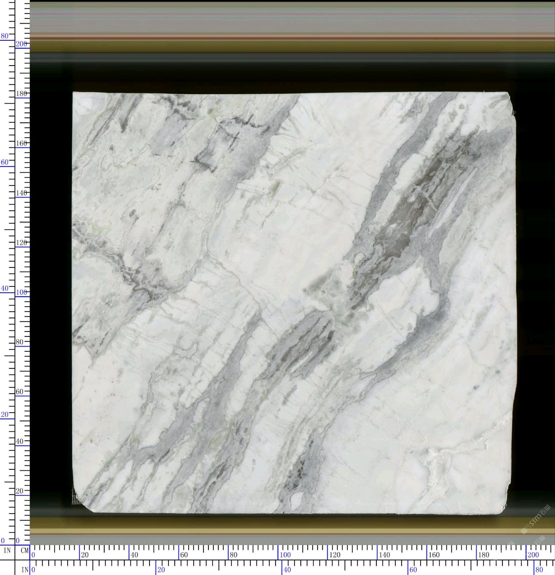555x575 pixels.
Task: Click the red-brown stripe band above the slab
Action: pos(290,37)
